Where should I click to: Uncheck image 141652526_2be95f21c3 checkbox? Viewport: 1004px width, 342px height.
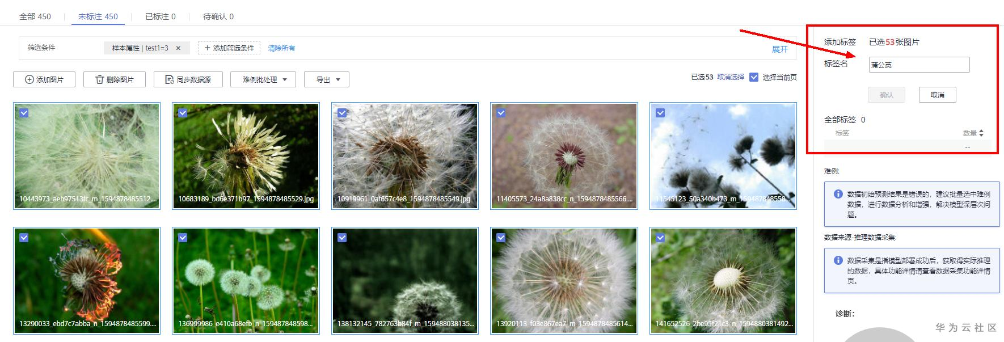[x=660, y=238]
